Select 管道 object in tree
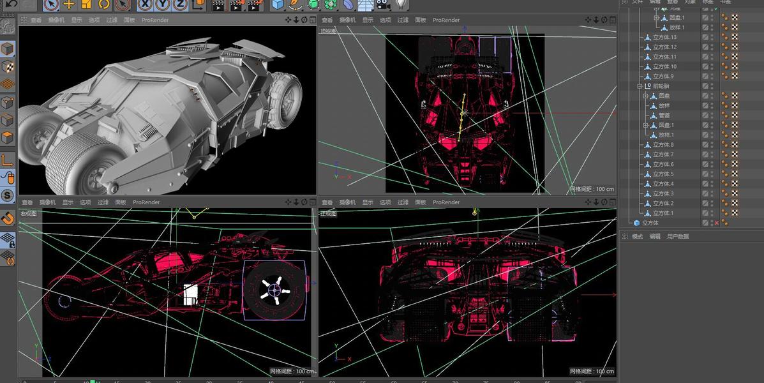764x383 pixels. click(664, 116)
